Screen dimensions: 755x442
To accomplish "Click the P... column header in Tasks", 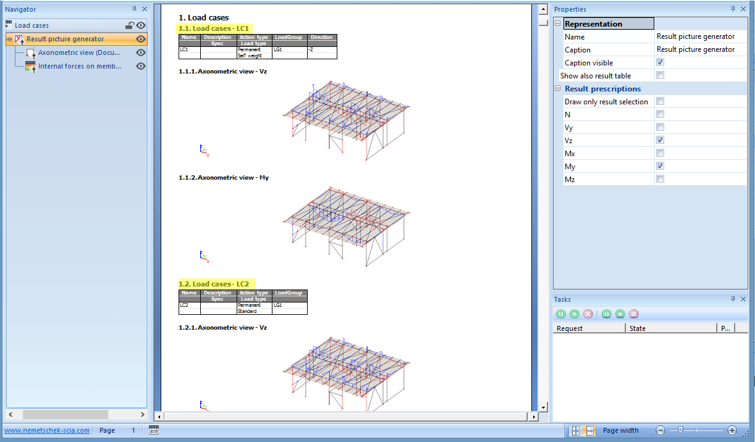I will click(x=725, y=328).
